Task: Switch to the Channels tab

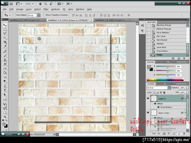Action: [x=171, y=84]
